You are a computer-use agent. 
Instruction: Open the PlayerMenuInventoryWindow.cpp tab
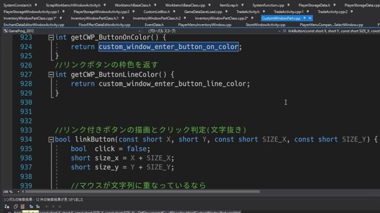[204, 25]
